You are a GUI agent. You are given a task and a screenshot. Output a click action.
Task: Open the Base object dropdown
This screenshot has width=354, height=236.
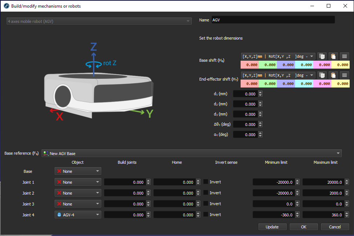pos(78,171)
